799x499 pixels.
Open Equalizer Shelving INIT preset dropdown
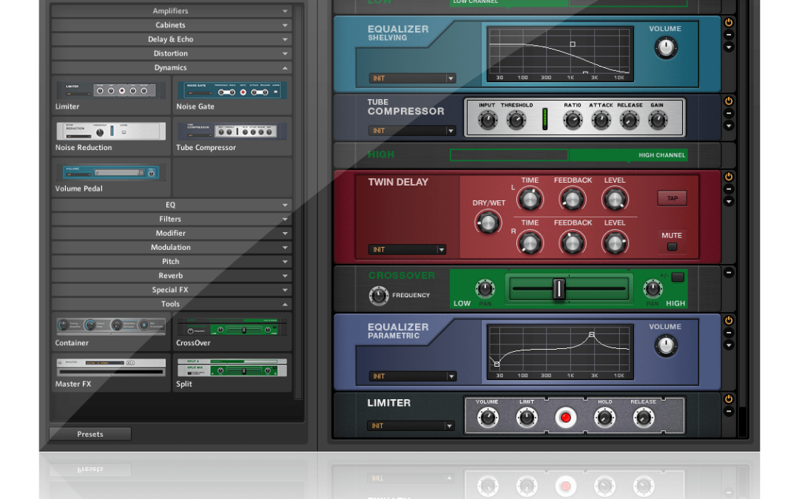pyautogui.click(x=412, y=78)
